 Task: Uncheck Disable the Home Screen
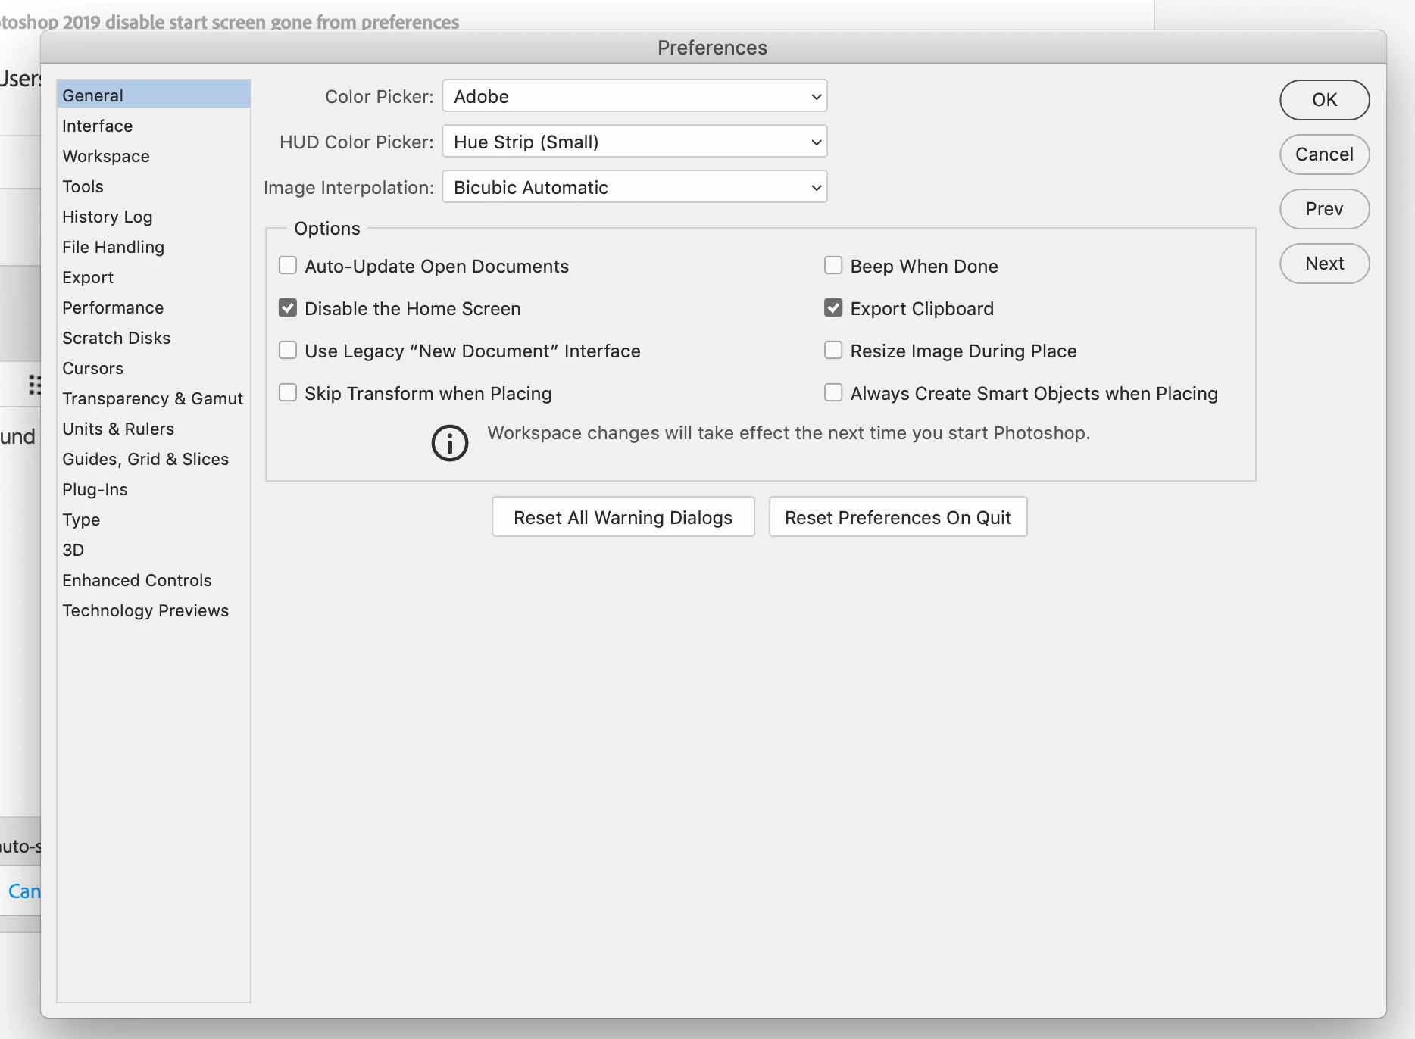pyautogui.click(x=288, y=307)
